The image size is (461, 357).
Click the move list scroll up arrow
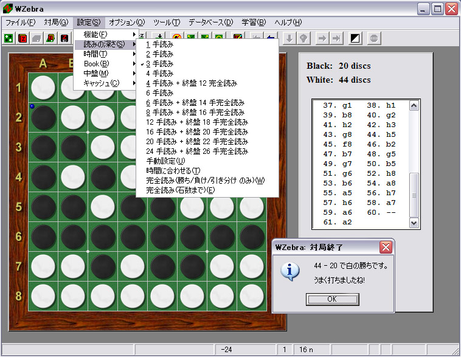coord(414,106)
